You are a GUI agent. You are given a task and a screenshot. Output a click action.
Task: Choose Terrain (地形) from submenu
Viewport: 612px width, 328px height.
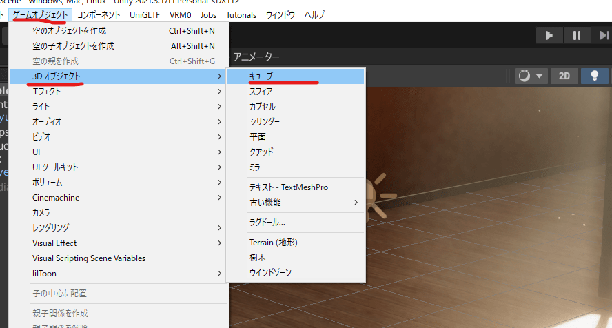click(273, 243)
